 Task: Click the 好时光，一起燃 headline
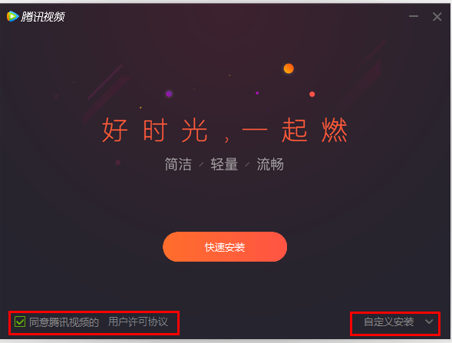coord(225,130)
